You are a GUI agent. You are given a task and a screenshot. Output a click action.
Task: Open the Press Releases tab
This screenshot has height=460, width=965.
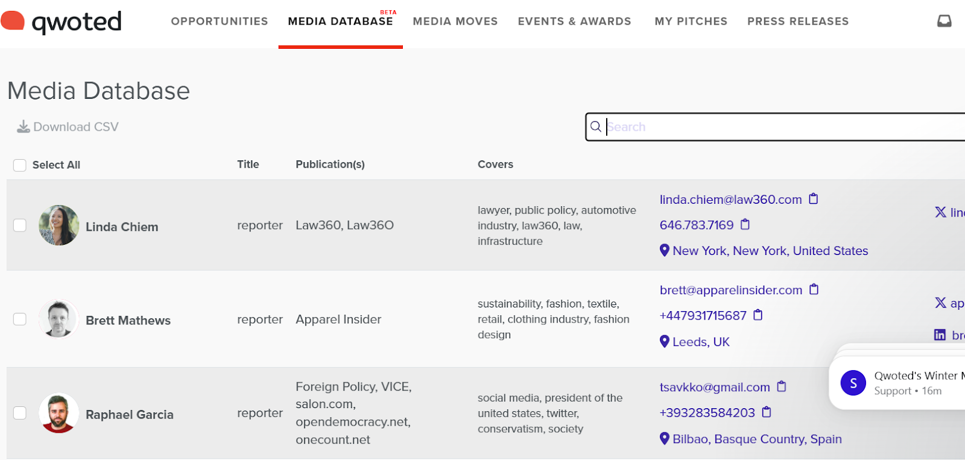798,22
